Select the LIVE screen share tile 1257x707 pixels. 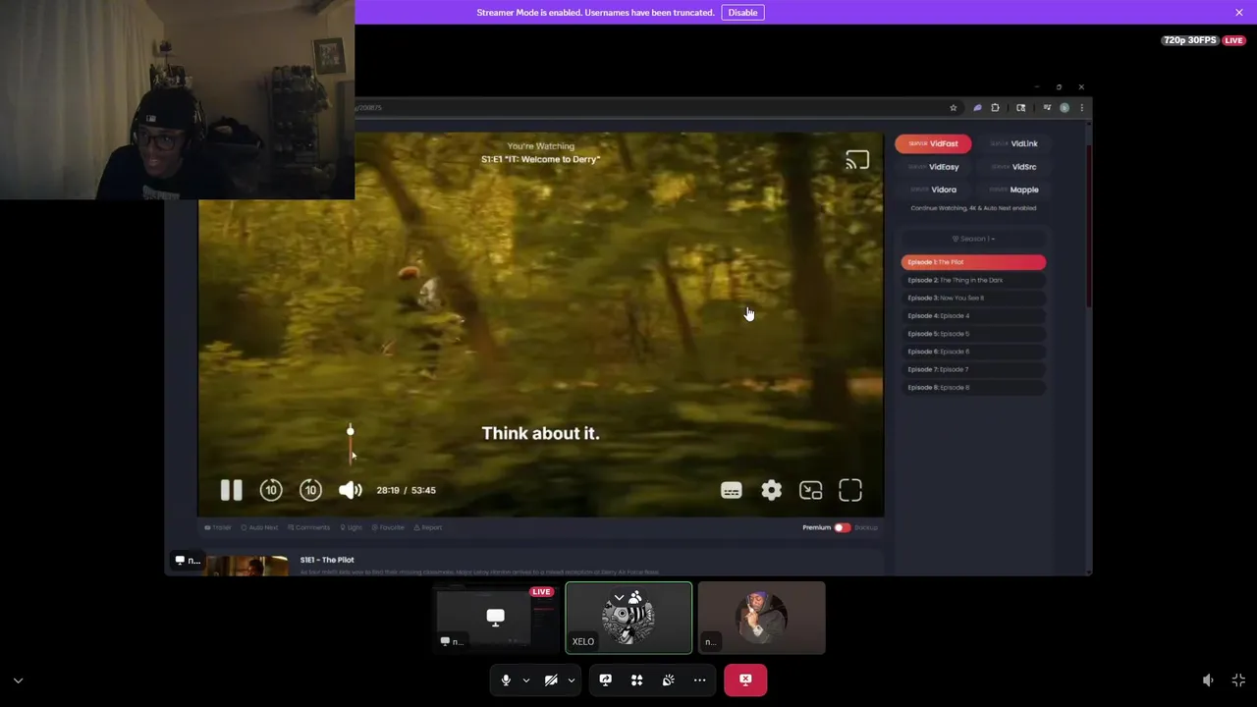pyautogui.click(x=496, y=619)
